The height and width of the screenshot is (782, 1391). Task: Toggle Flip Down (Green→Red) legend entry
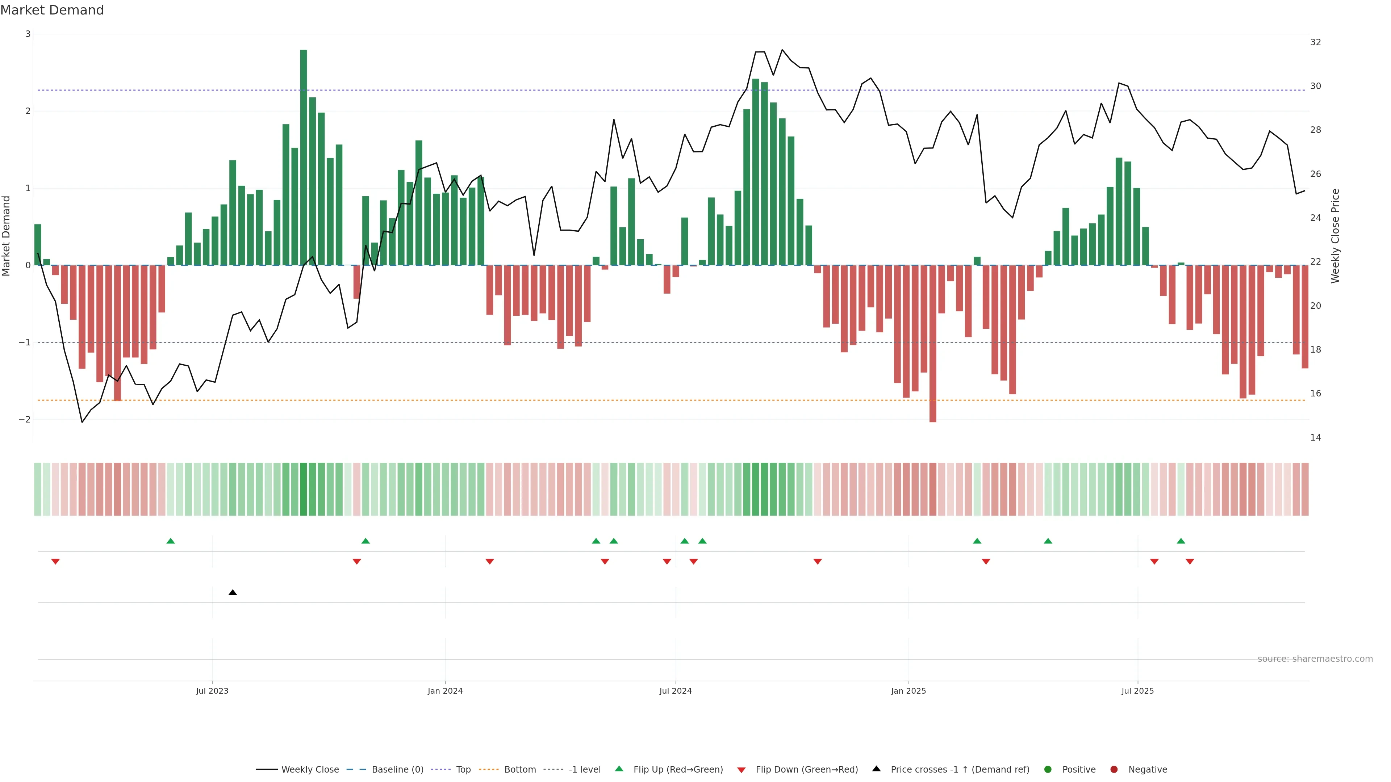(806, 770)
